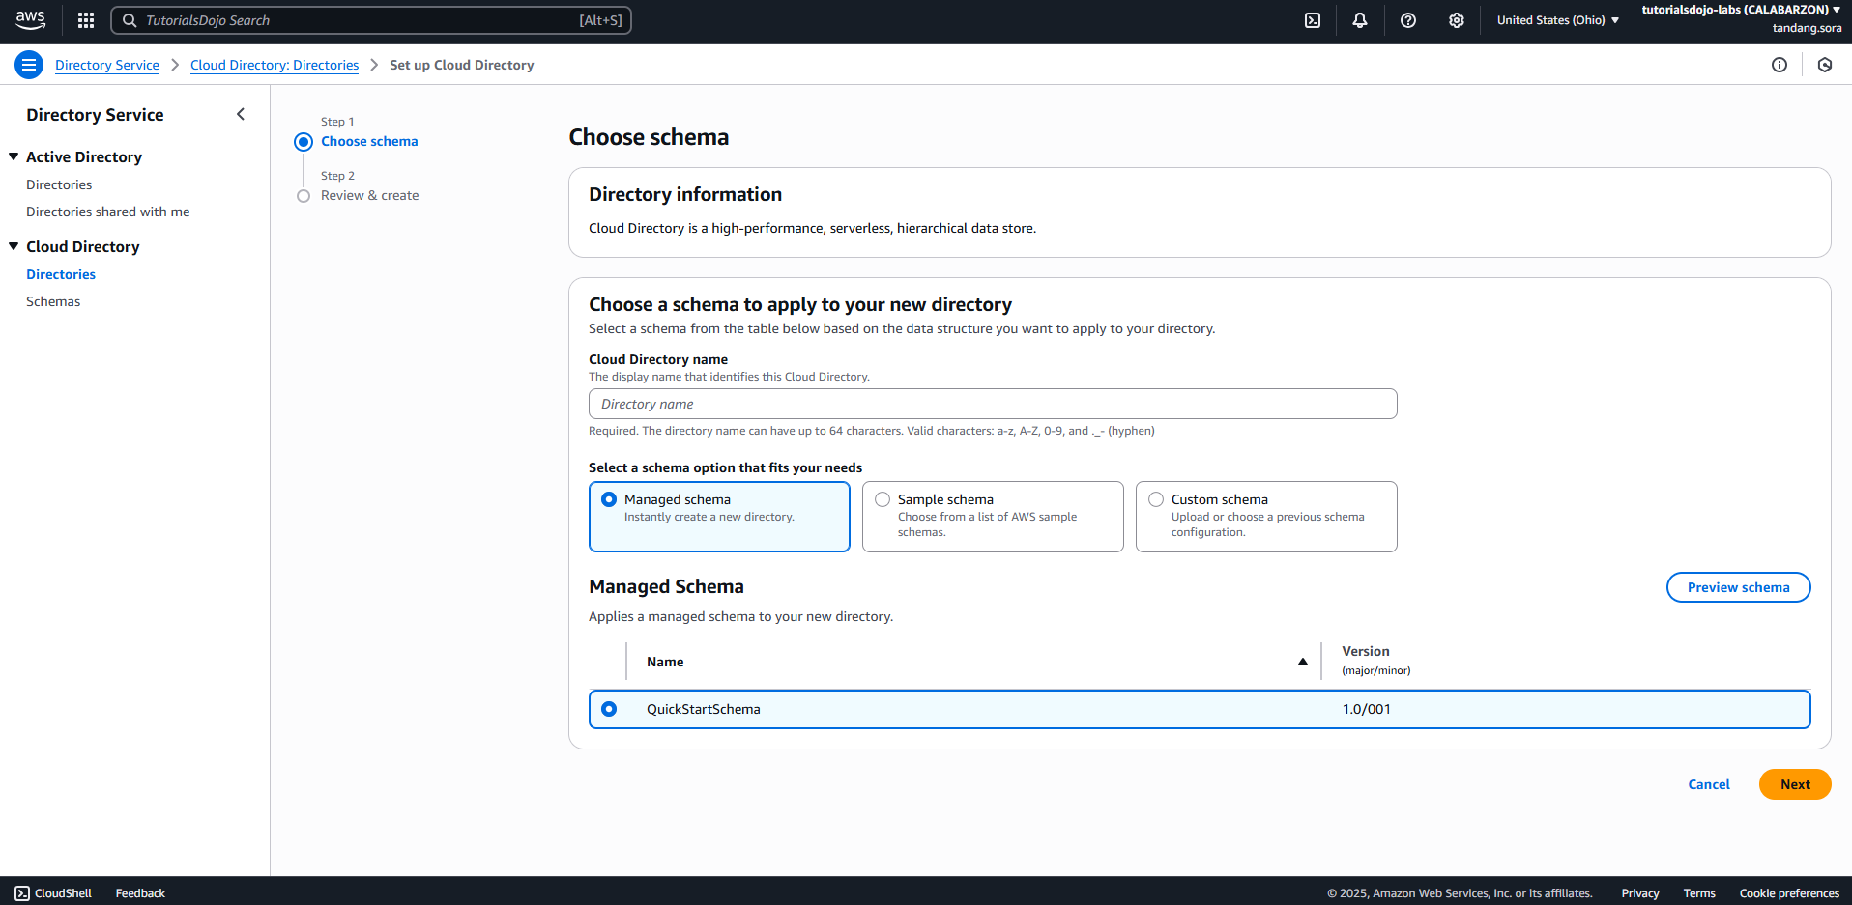Click the CloudShell icon in footer
Viewport: 1852px width, 905px height.
pyautogui.click(x=22, y=893)
